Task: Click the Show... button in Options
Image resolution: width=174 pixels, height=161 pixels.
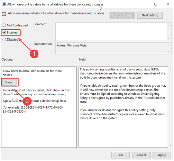Action: (10, 82)
